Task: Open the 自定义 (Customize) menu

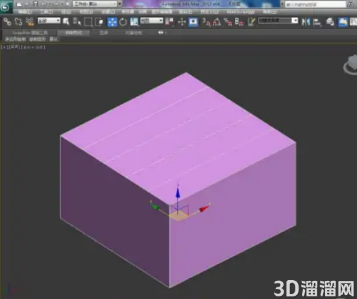Action: [x=210, y=12]
